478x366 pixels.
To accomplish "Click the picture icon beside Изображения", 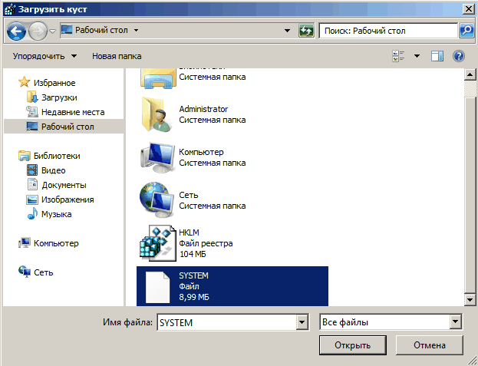I will pos(32,199).
